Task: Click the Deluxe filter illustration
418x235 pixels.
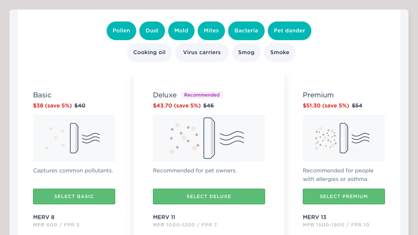Action: [209, 138]
